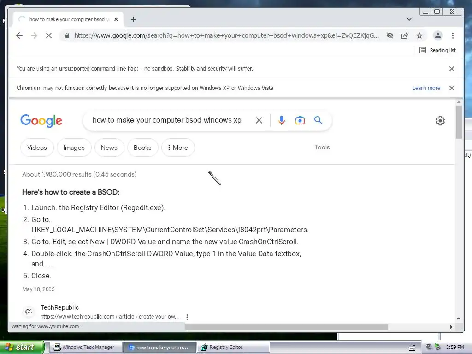The width and height of the screenshot is (472, 354).
Task: Submit search with the magnifier icon
Action: (318, 120)
